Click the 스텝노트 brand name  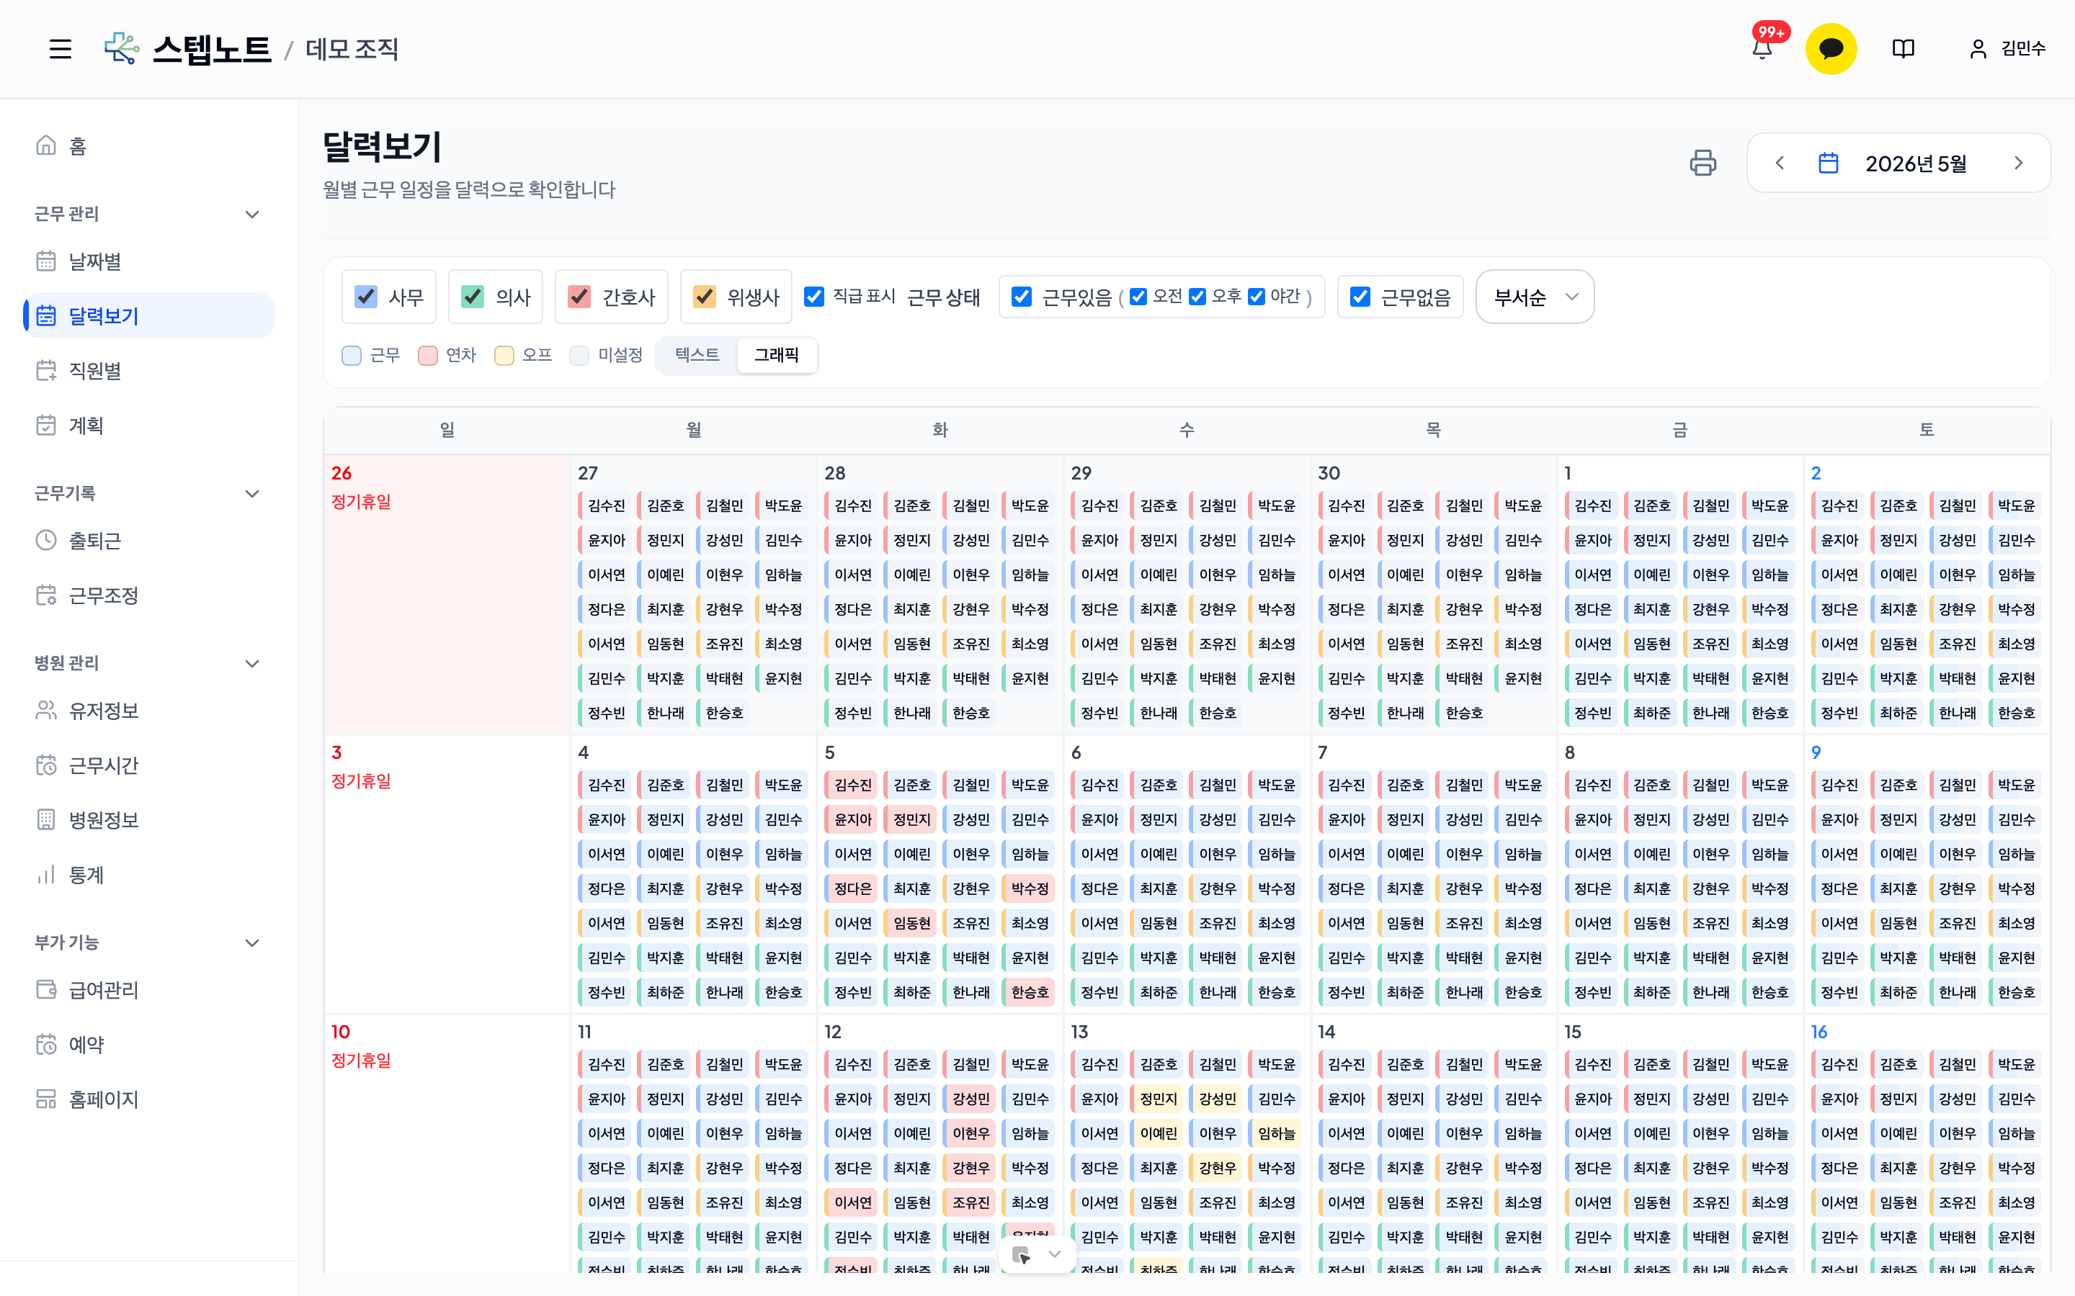pos(212,49)
